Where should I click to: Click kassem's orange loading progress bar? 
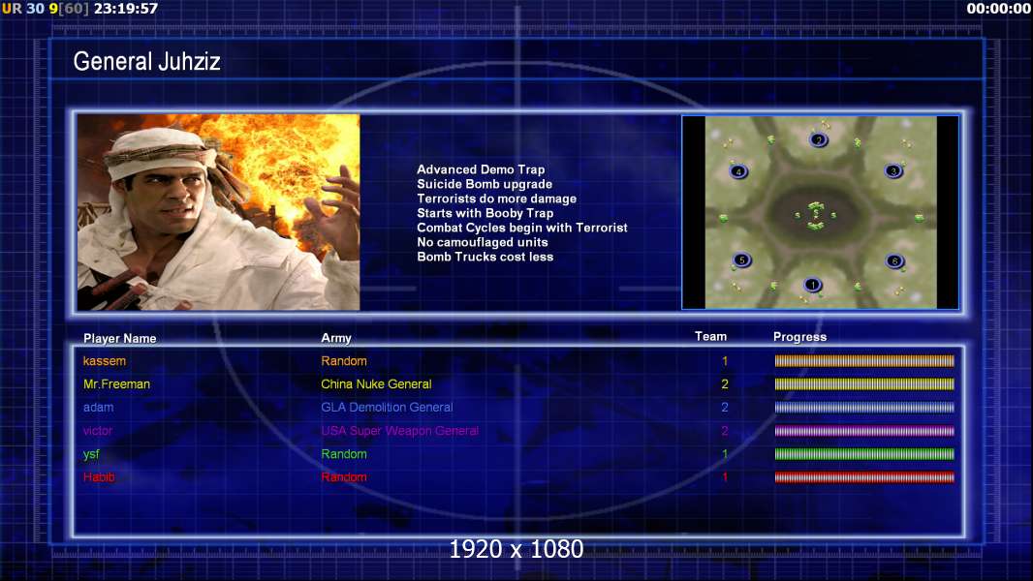[x=864, y=360]
